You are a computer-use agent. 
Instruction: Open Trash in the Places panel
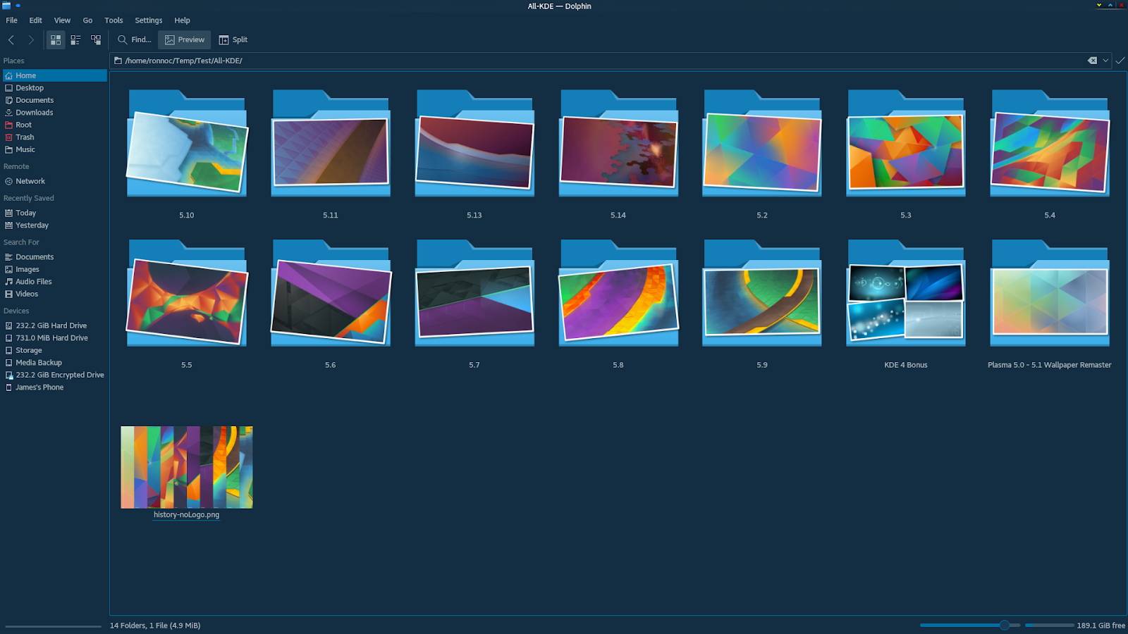point(25,137)
